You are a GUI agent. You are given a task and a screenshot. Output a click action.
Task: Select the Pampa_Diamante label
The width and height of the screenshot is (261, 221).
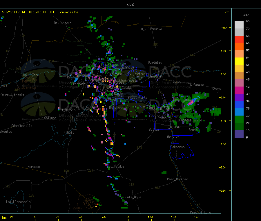12,94
